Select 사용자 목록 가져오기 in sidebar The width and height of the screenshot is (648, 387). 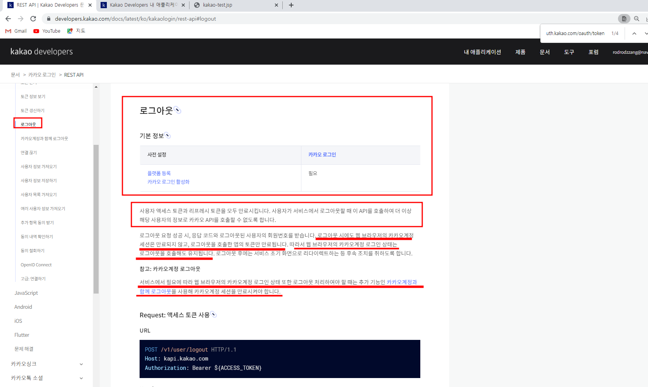click(39, 195)
